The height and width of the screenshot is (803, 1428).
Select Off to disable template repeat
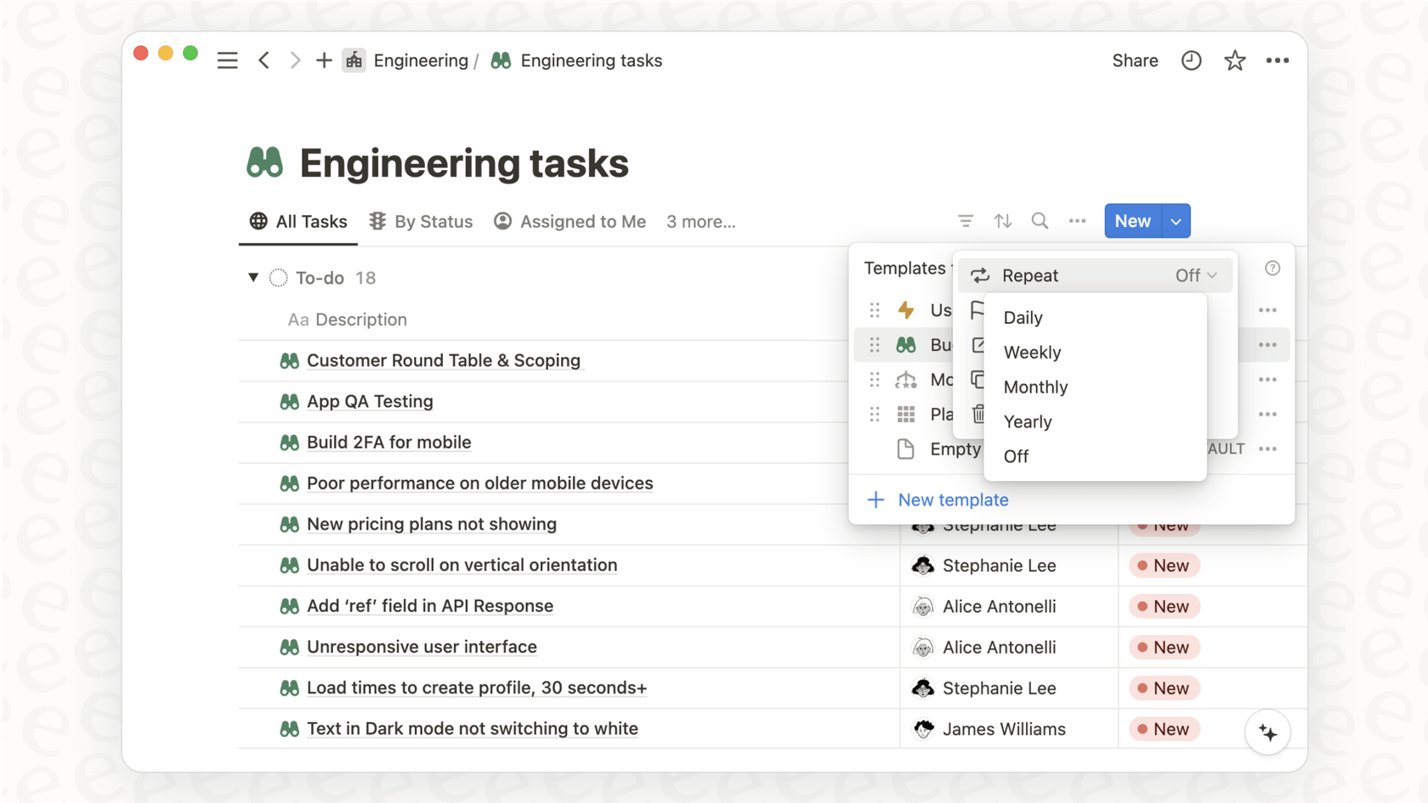1016,456
